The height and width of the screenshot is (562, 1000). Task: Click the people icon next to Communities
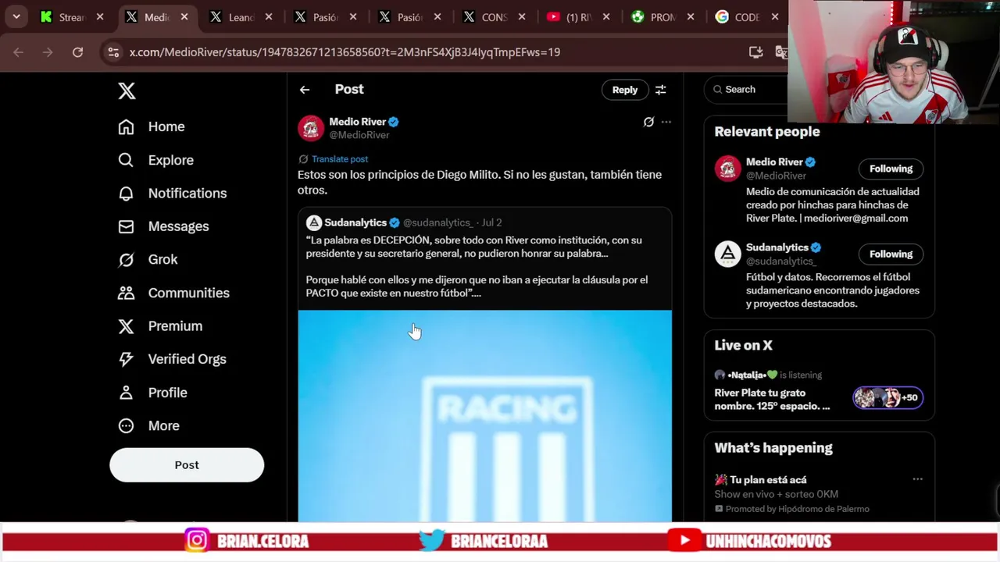coord(126,293)
